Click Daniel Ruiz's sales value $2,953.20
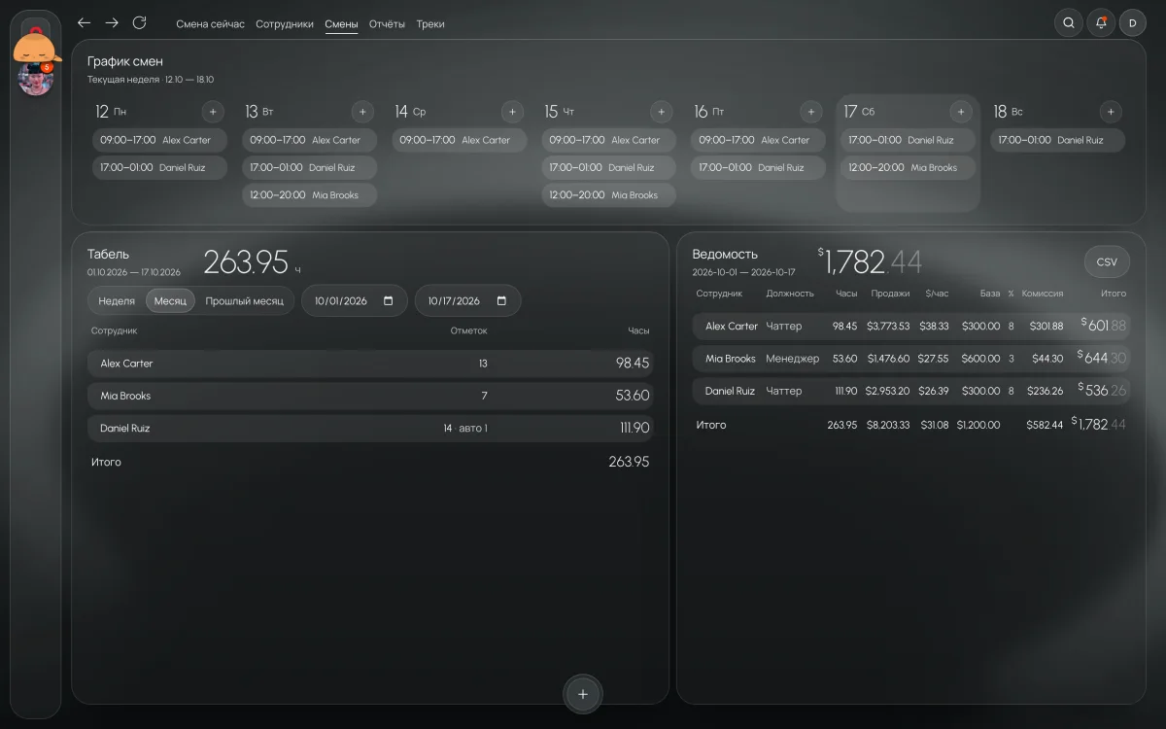This screenshot has height=729, width=1166. click(888, 391)
